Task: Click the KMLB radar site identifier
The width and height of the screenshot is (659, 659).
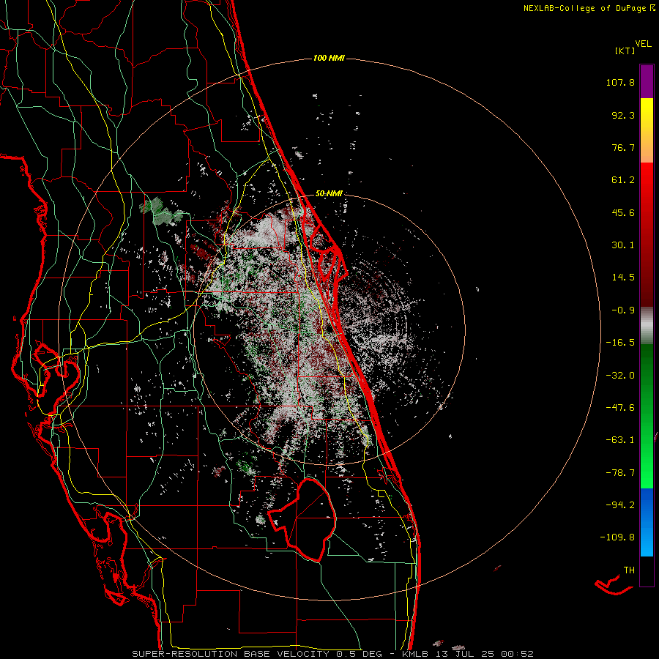Action: [x=416, y=654]
